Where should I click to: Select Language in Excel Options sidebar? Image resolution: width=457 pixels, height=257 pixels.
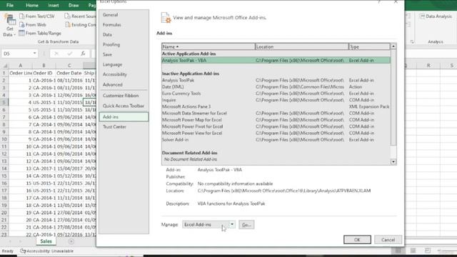pyautogui.click(x=124, y=64)
